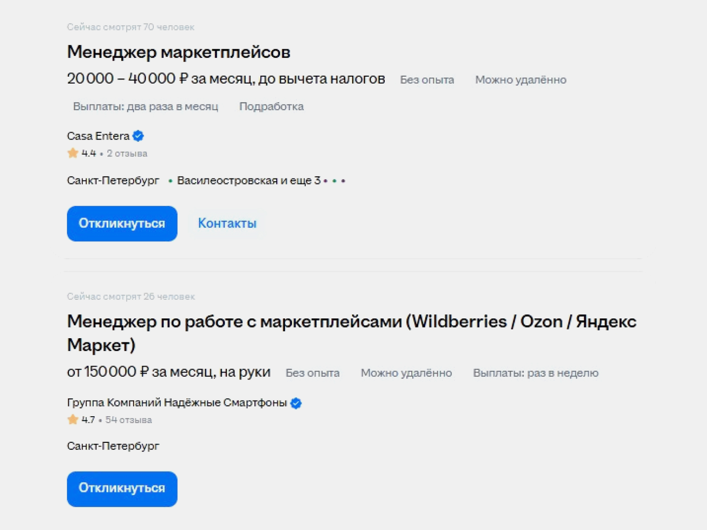Click the star rating icon beside 4.4

point(73,153)
